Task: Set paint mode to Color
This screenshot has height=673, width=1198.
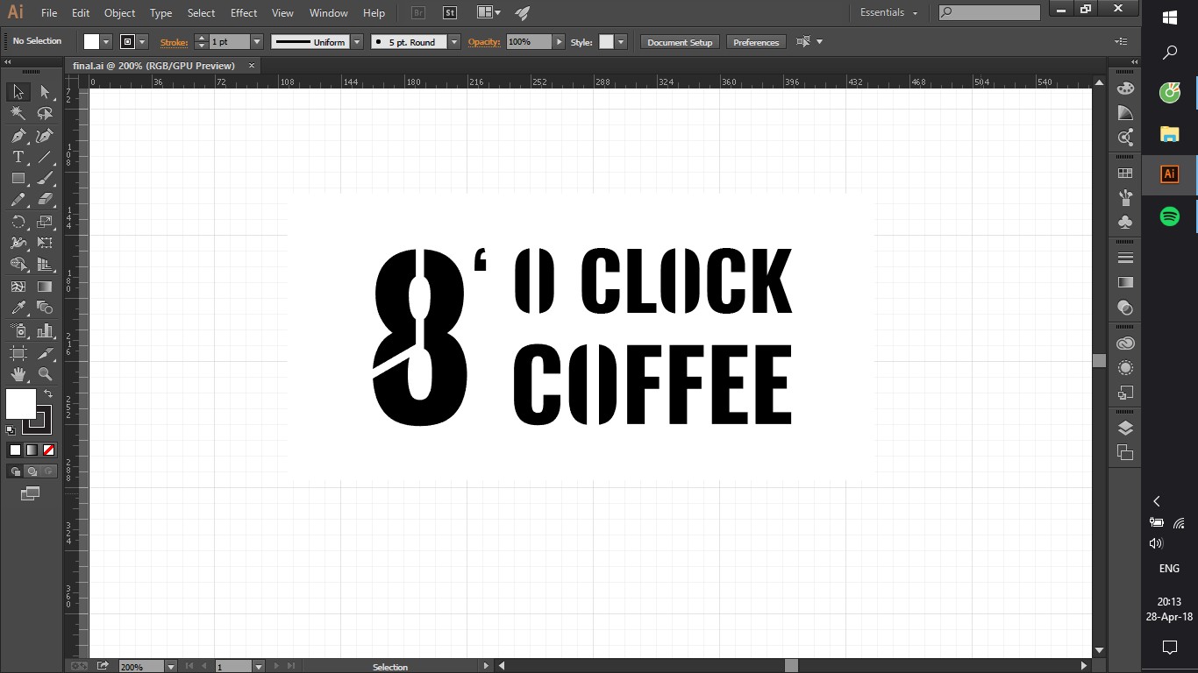Action: tap(15, 450)
